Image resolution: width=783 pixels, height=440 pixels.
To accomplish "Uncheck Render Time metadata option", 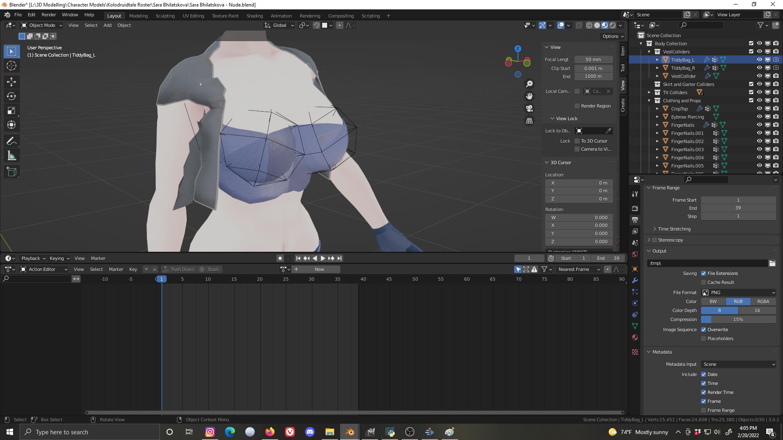I will pos(703,392).
